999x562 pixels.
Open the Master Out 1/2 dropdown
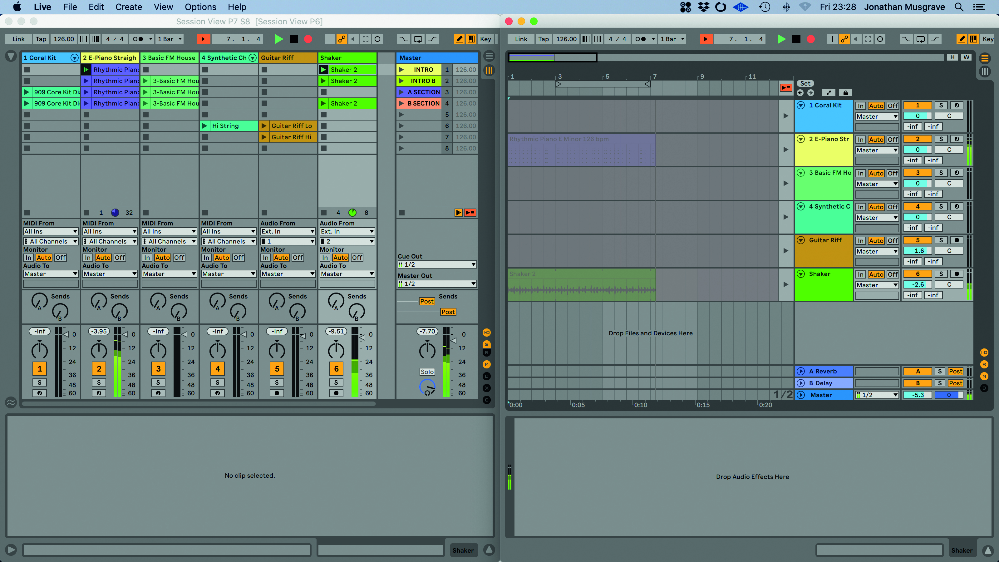[437, 284]
